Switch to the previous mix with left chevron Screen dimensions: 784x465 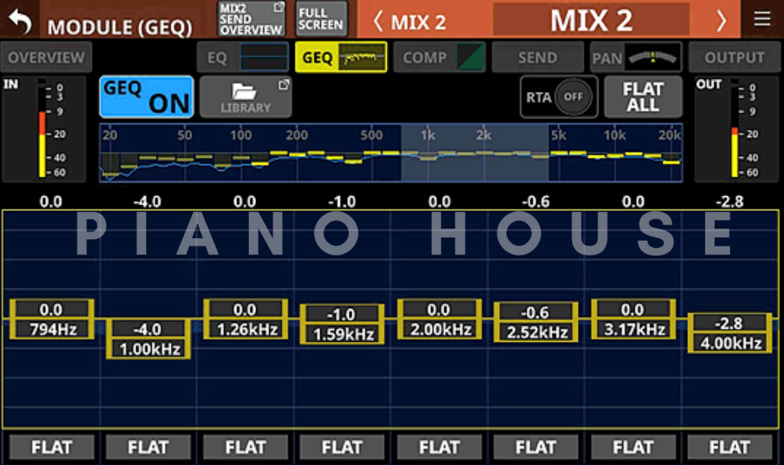coord(378,21)
